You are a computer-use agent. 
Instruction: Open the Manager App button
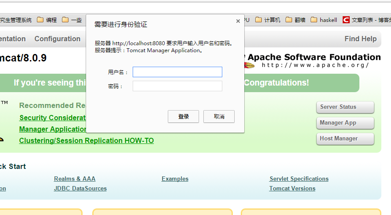pos(345,123)
